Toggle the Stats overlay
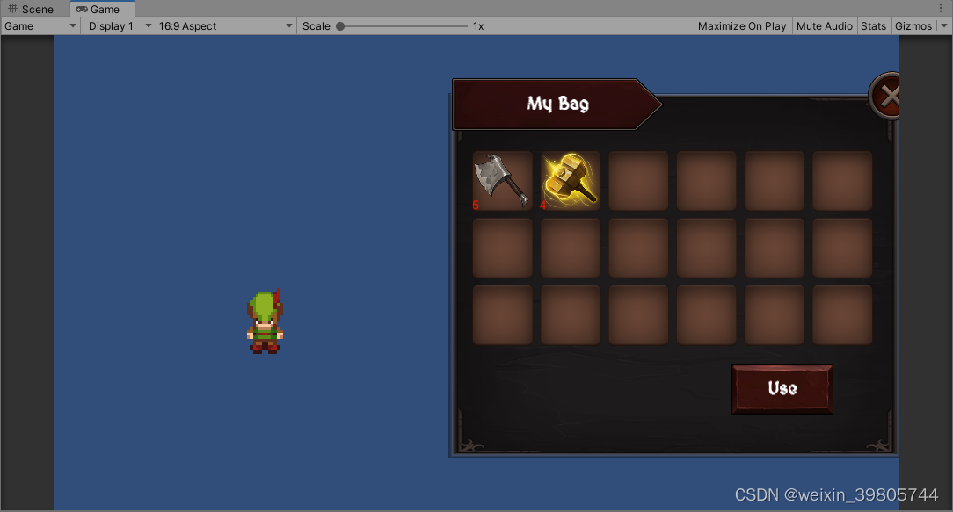The width and height of the screenshot is (953, 512). pos(873,26)
